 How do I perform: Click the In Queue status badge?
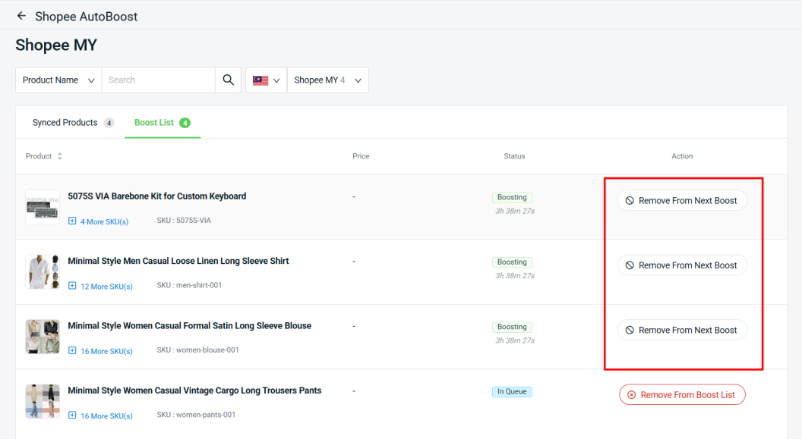512,391
